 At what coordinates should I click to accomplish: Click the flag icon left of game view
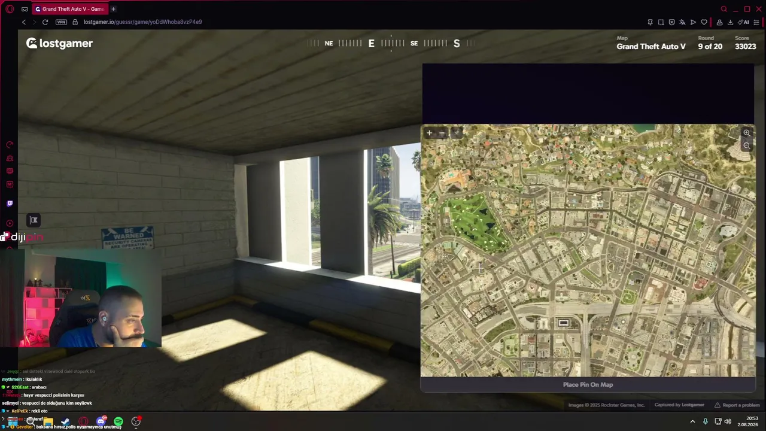coord(34,220)
